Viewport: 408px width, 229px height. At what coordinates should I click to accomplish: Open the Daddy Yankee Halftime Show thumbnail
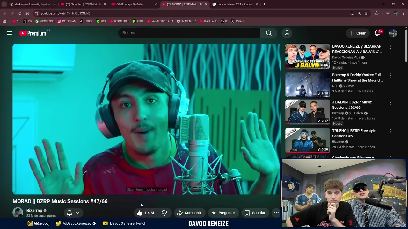[308, 84]
